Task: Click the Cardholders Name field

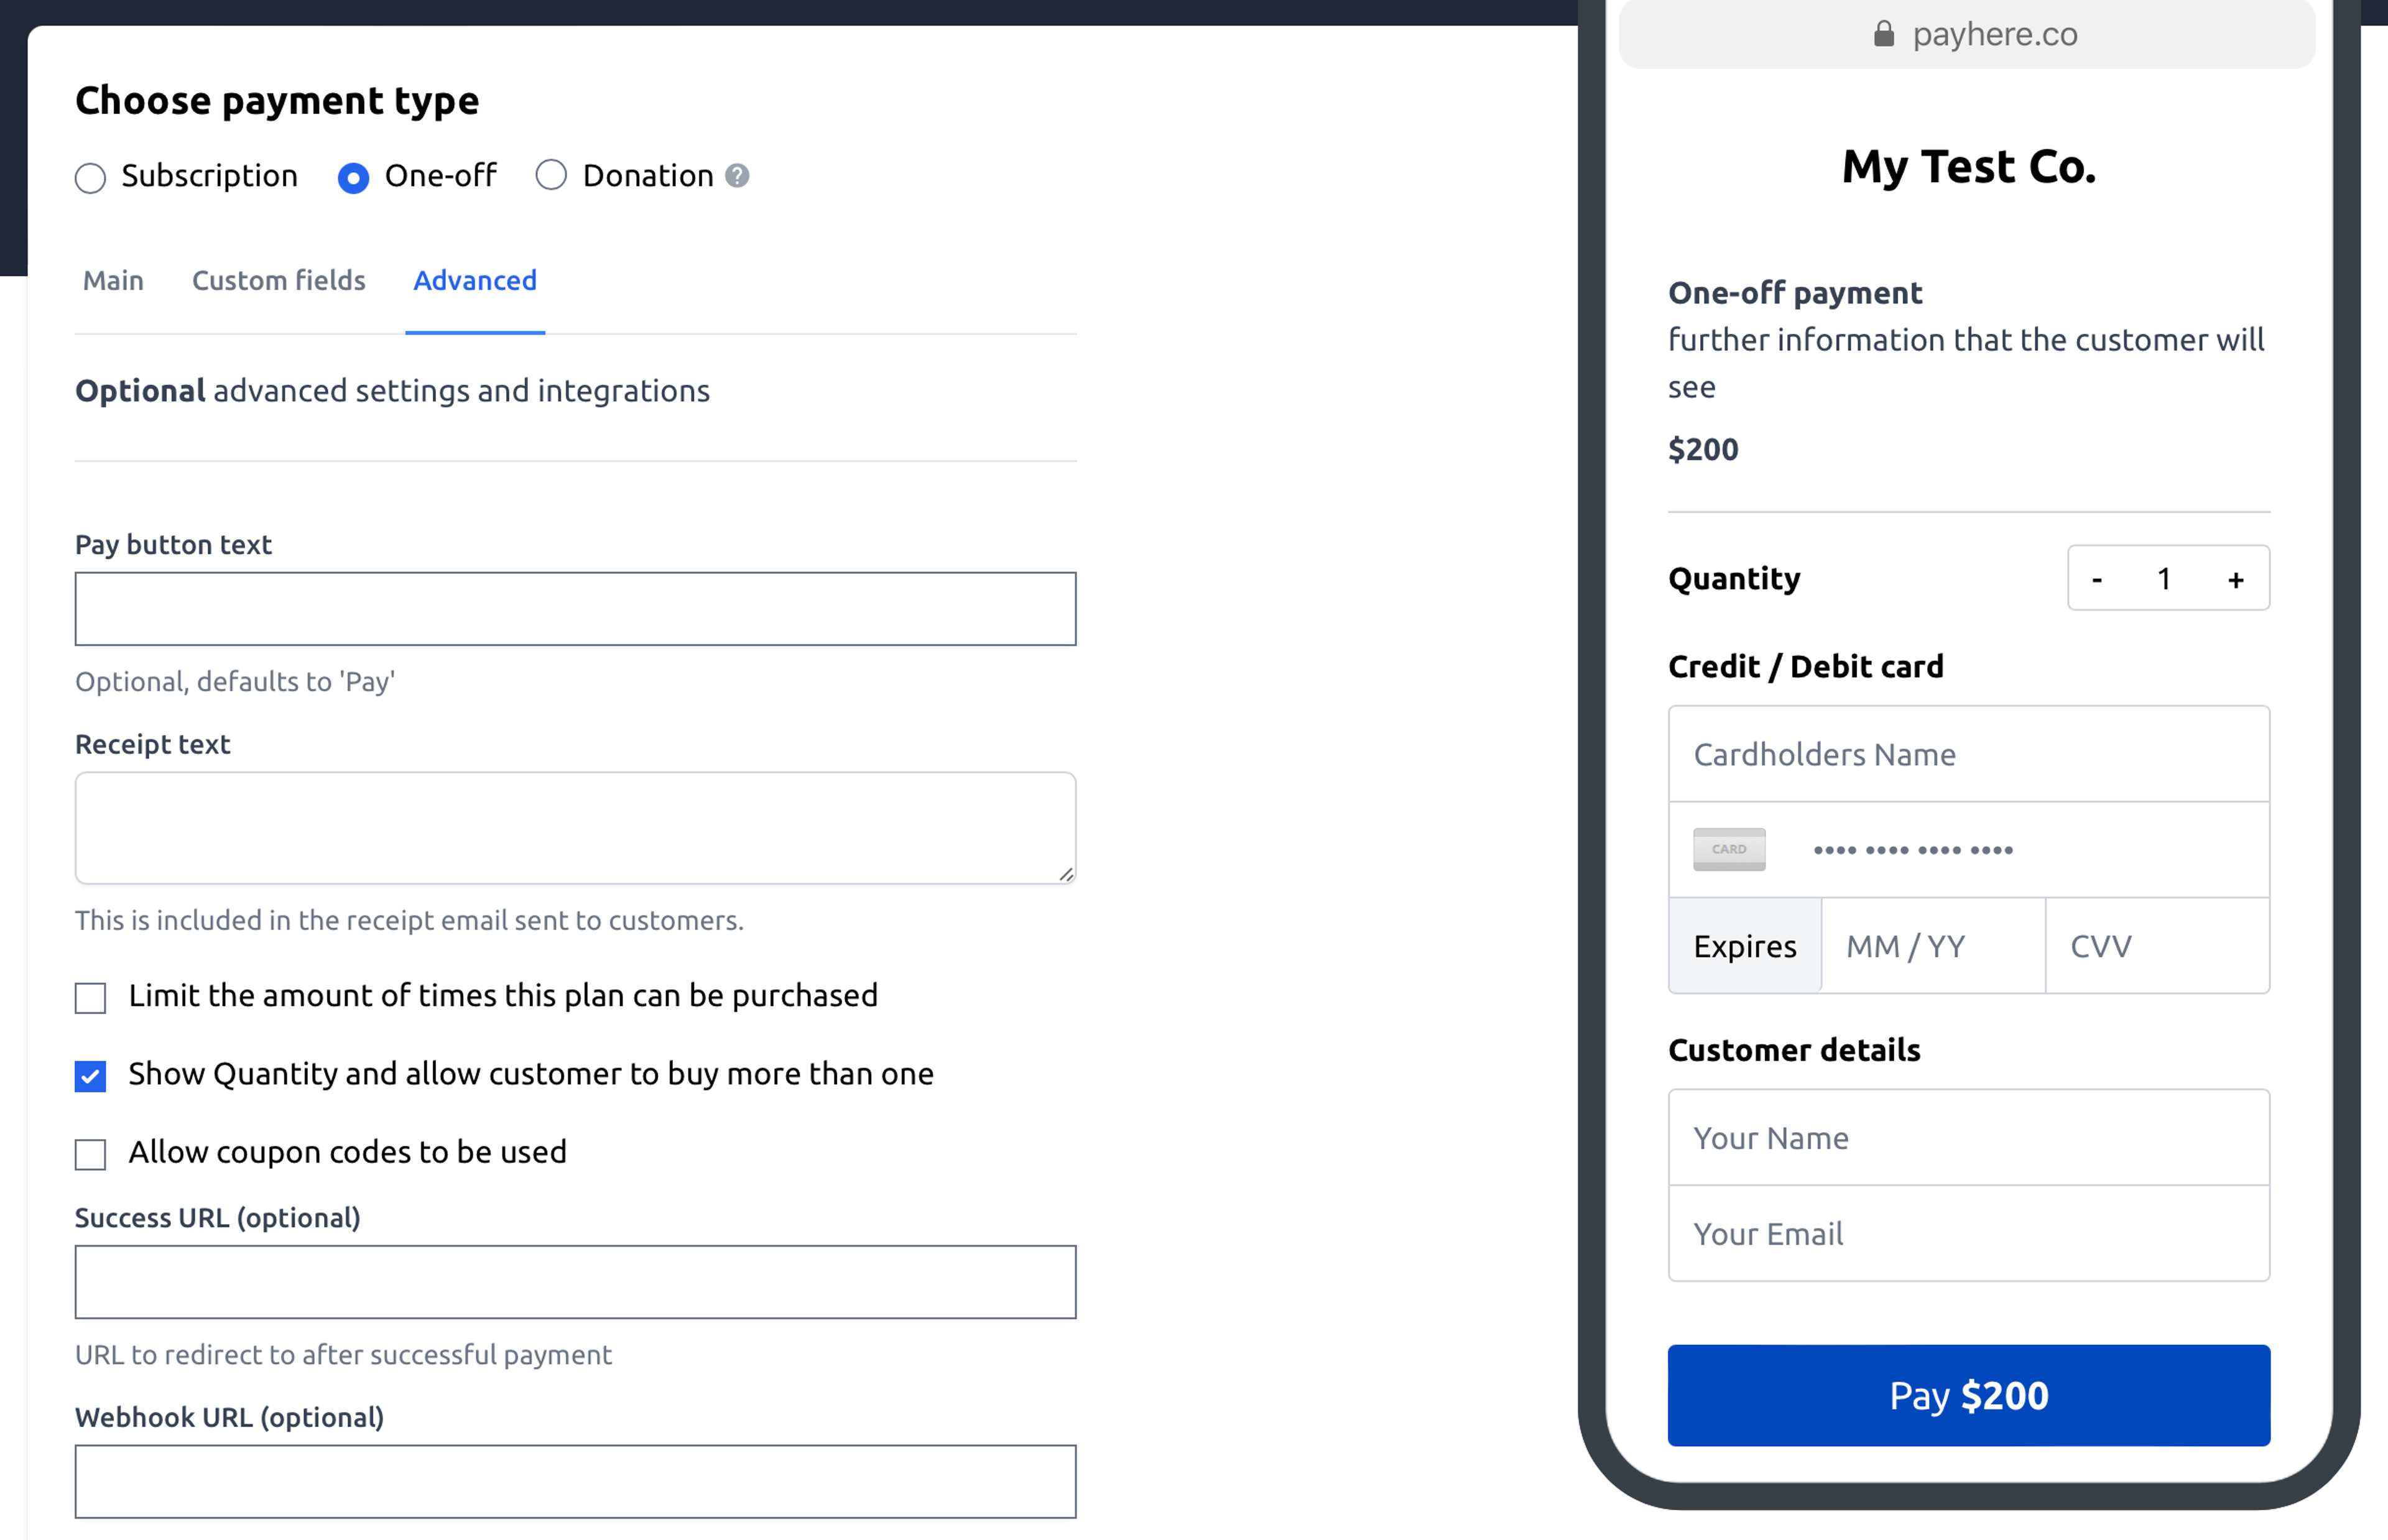Action: 1968,754
